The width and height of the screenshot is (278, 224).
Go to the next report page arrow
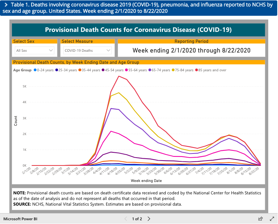(x=149, y=218)
